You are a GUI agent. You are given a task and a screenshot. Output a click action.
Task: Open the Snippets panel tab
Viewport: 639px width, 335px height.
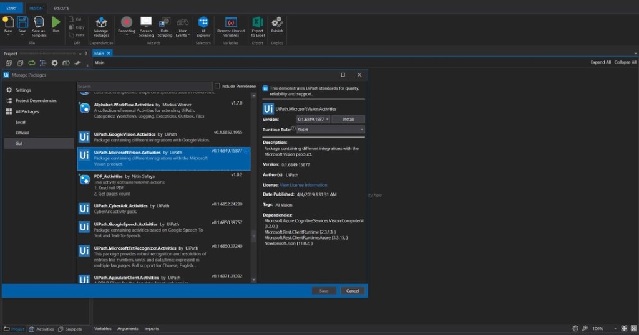[70, 329]
